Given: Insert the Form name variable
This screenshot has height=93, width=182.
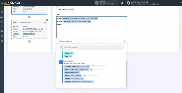Looking at the screenshot, I should (x=72, y=73).
